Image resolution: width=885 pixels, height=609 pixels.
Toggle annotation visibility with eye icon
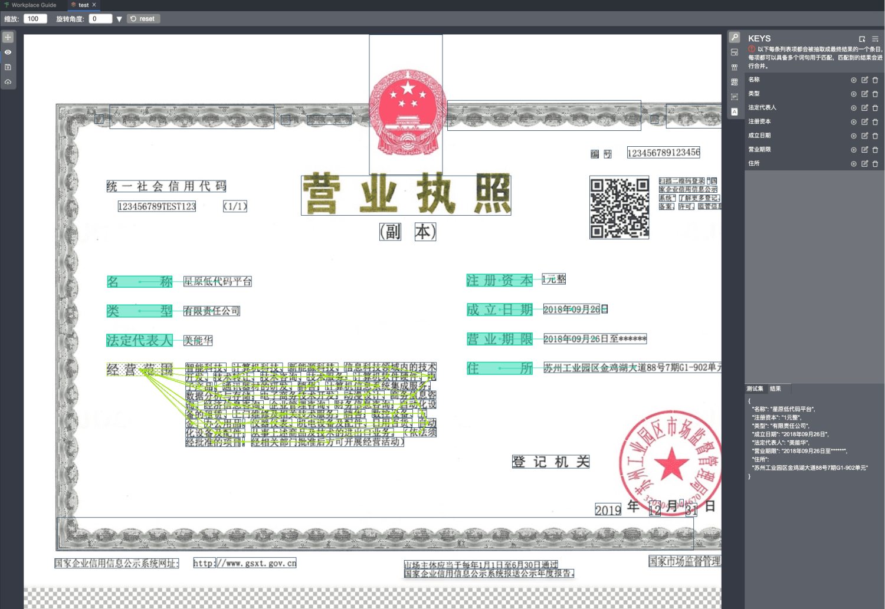click(x=8, y=52)
